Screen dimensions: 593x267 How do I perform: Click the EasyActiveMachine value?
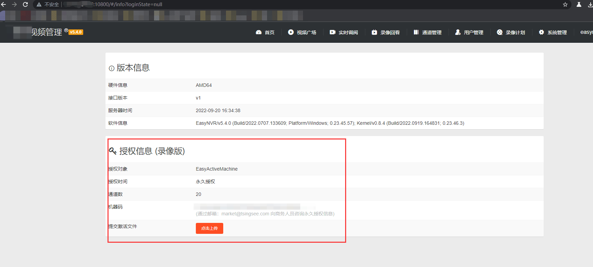point(217,169)
